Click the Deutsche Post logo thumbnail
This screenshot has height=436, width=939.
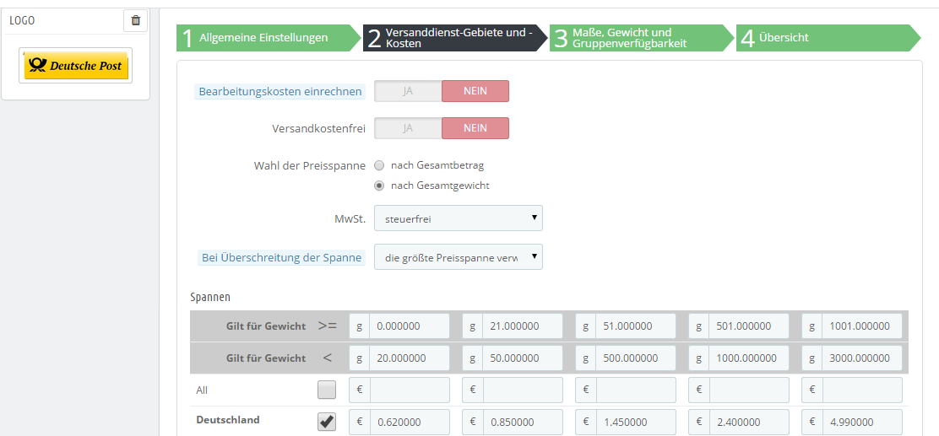click(76, 66)
